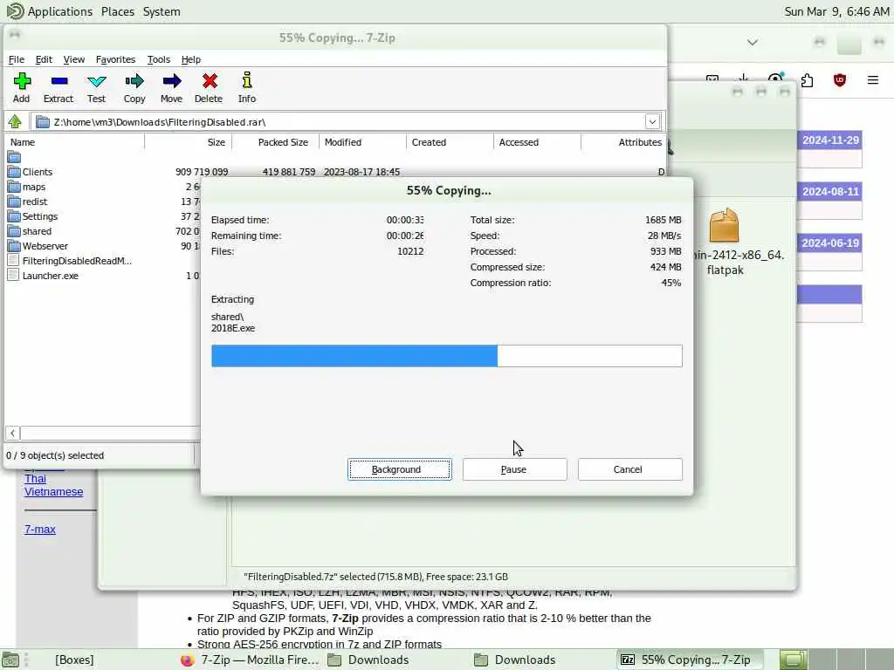Switch to 7-Zip Mozilla Firefox taskbar entry
The width and height of the screenshot is (894, 670).
click(250, 660)
